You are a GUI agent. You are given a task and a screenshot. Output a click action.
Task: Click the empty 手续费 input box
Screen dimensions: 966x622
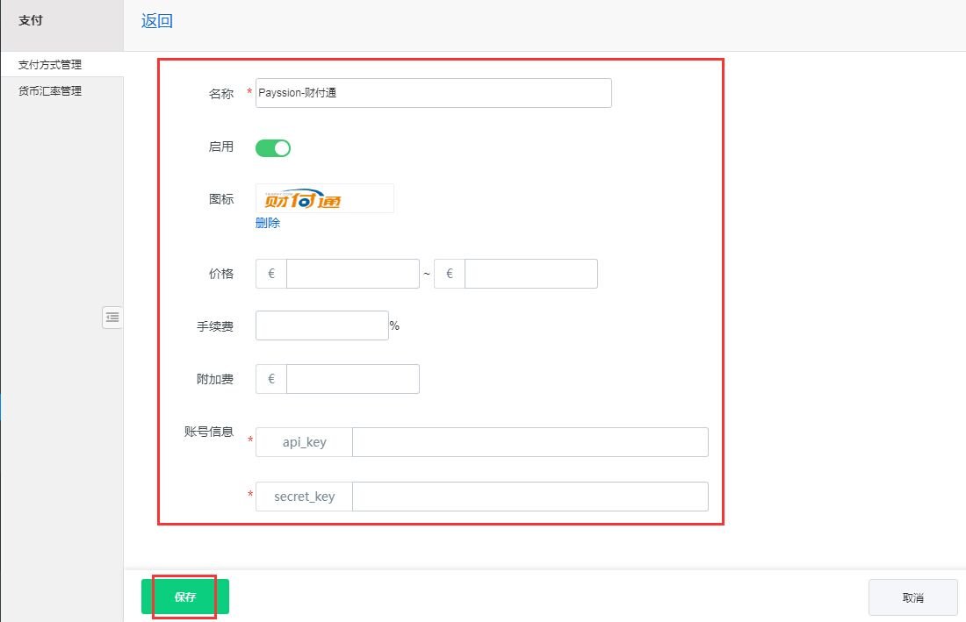pos(321,325)
